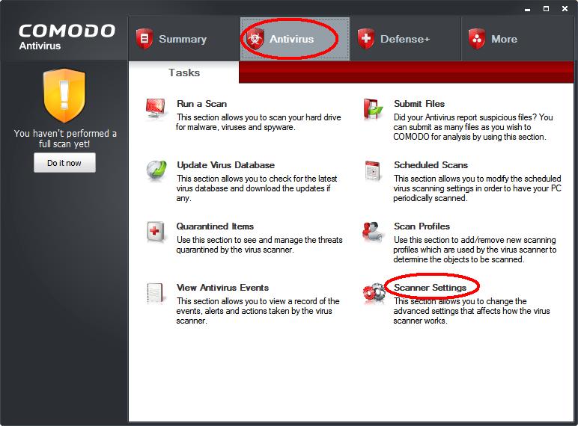
Task: Select the Tasks sub-tab
Action: click(184, 72)
